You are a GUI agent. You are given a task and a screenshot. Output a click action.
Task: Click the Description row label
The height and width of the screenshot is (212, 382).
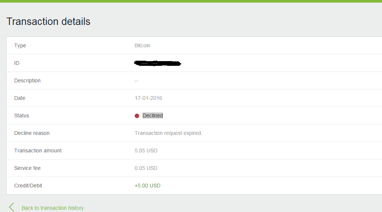(27, 81)
